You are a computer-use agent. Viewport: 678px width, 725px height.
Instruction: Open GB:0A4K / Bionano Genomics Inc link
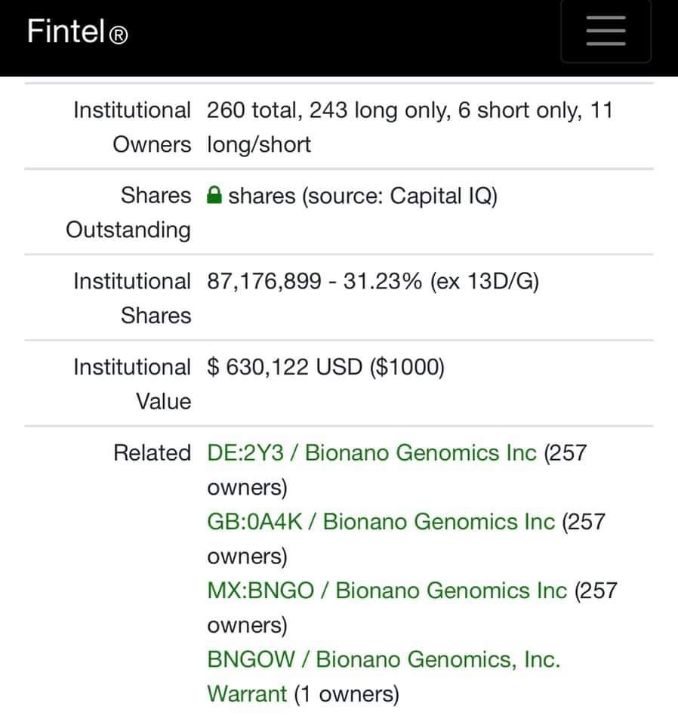381,522
